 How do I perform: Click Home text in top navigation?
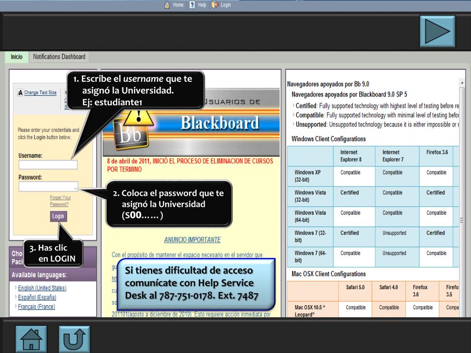[x=178, y=5]
